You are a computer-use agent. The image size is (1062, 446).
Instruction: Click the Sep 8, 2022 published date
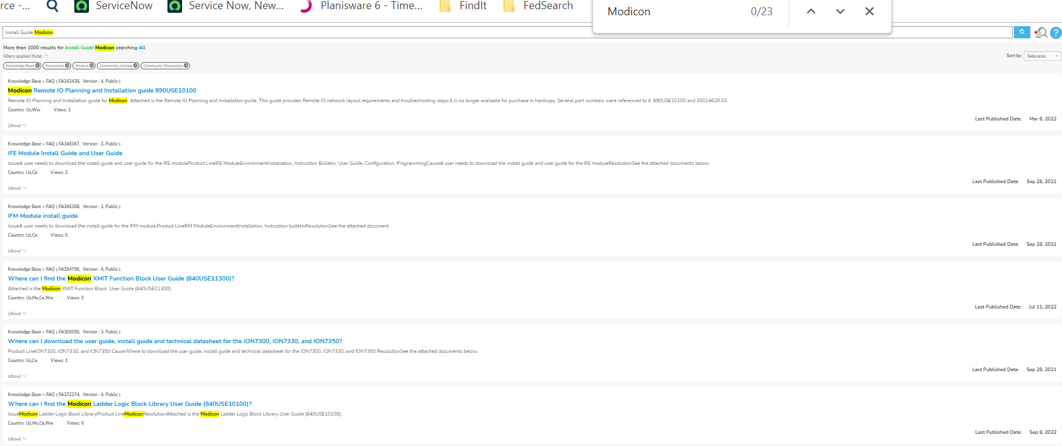pyautogui.click(x=1043, y=432)
